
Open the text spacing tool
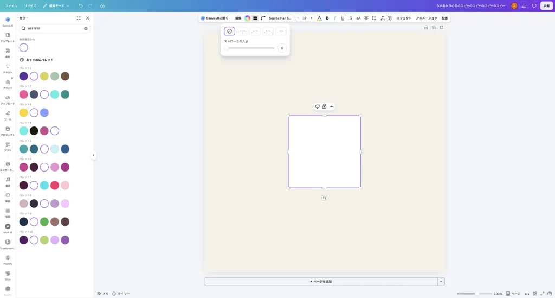[383, 18]
